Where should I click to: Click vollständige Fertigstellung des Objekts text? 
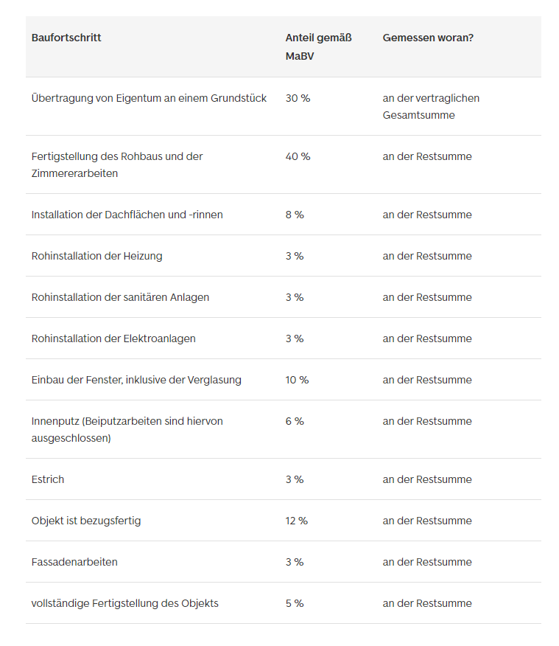click(x=124, y=603)
